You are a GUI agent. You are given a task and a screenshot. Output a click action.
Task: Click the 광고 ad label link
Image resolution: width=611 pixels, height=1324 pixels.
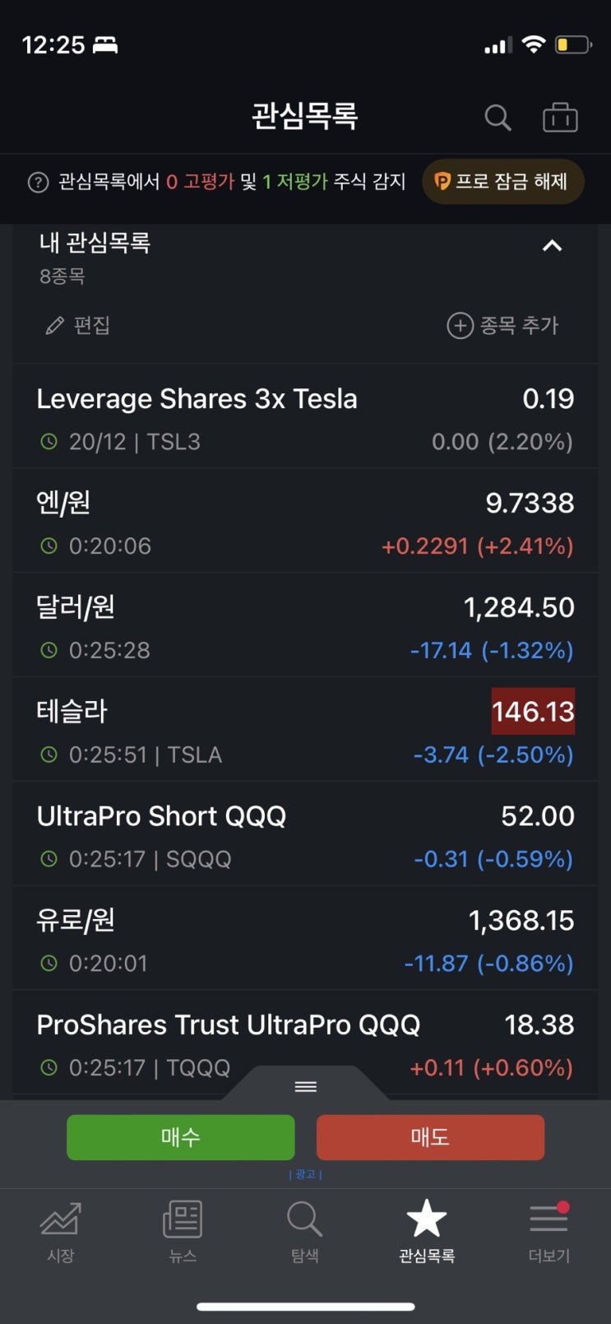[305, 1174]
